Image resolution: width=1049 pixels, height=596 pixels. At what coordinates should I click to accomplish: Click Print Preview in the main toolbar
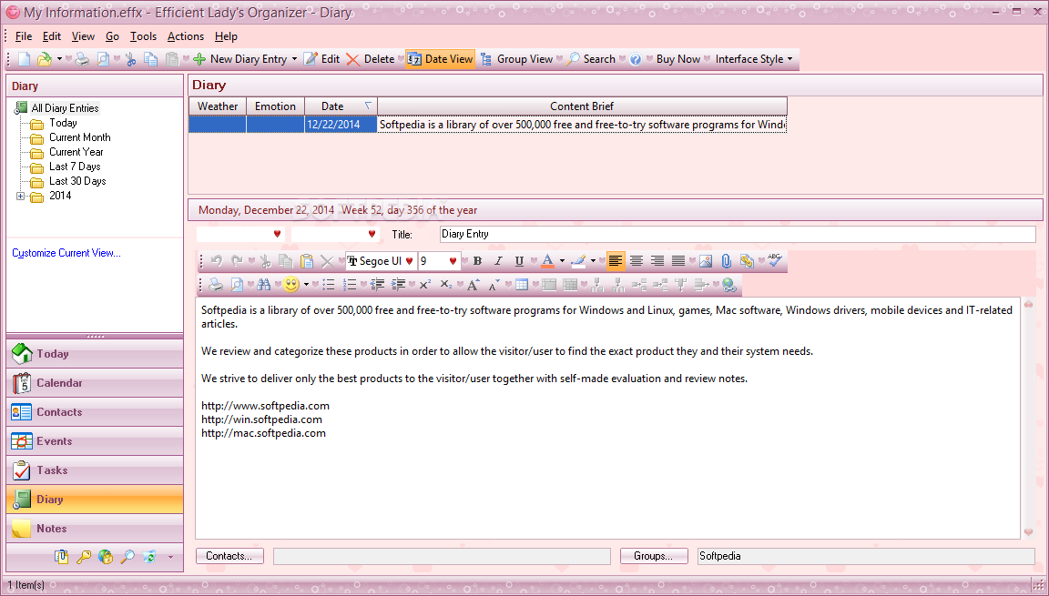pos(103,59)
